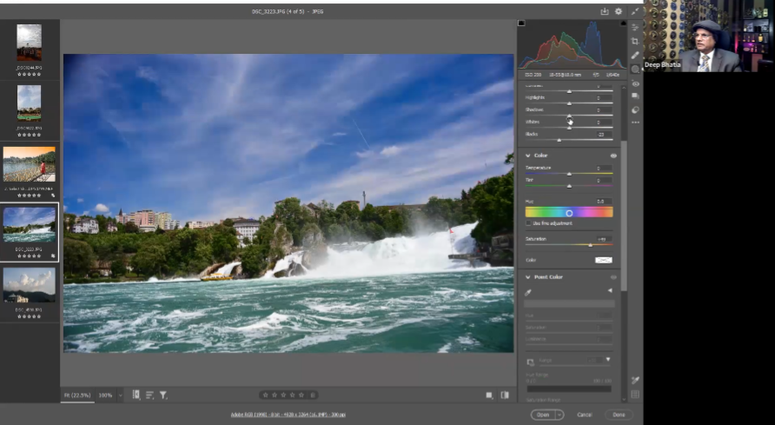
Task: Click the Saturation slider handle
Action: tap(590, 245)
